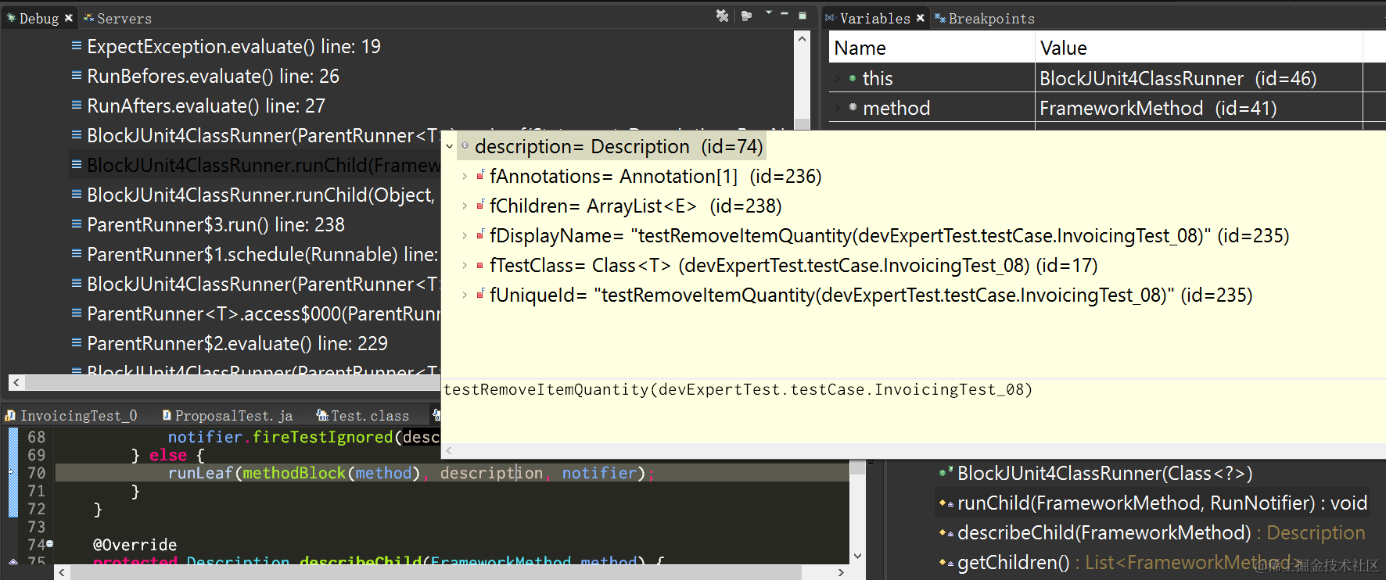Switch to the Debug tab
This screenshot has width=1386, height=580.
tap(38, 18)
